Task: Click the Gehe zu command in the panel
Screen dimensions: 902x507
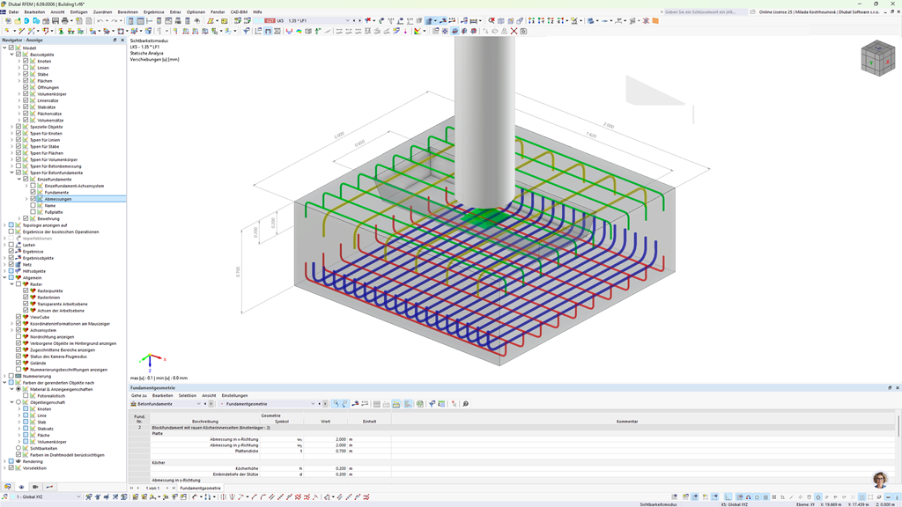Action: [x=141, y=395]
